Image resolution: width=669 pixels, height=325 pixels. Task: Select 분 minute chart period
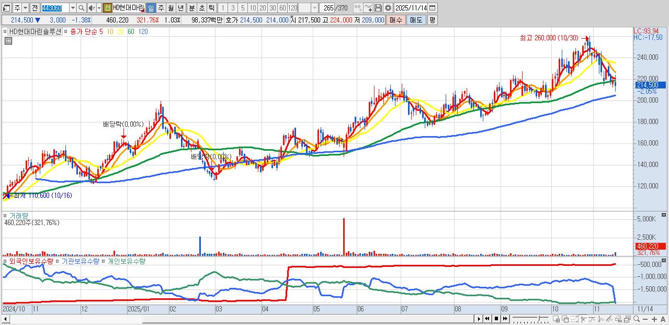[191, 8]
